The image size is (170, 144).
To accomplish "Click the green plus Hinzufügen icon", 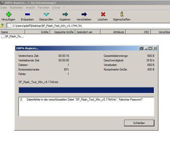I will coord(9,14).
